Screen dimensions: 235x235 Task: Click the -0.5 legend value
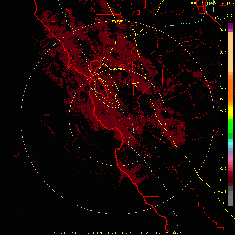pos(222,180)
